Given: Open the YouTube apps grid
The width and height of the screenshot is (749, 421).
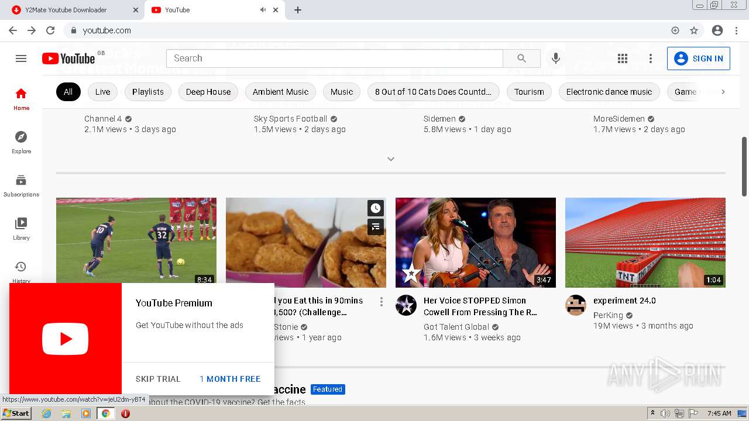Looking at the screenshot, I should 623,58.
